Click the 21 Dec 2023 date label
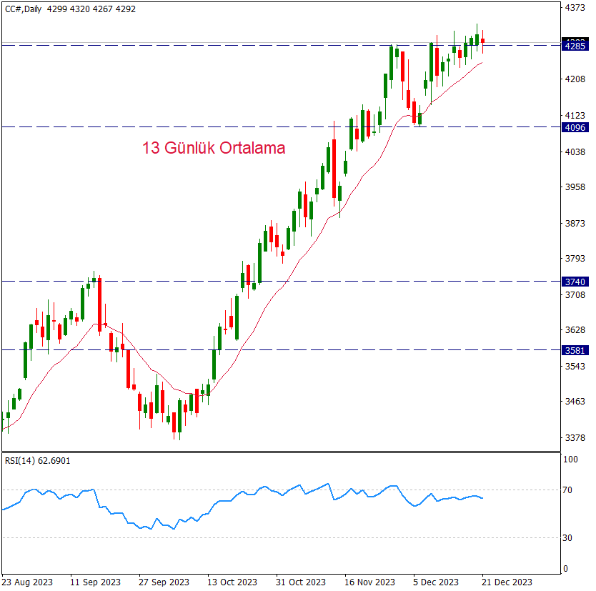 pos(507,582)
